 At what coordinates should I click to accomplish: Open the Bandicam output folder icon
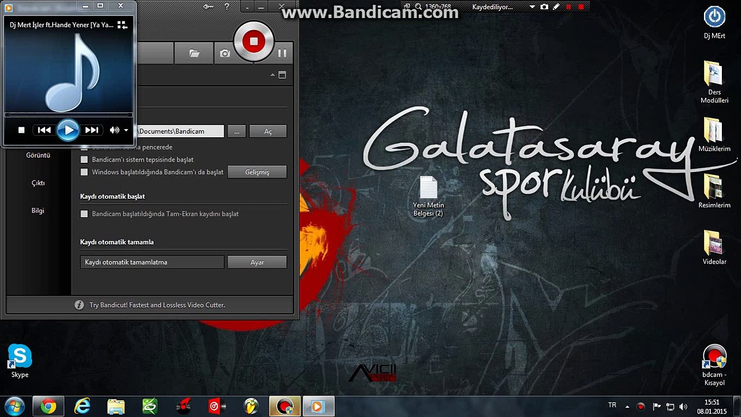[195, 53]
